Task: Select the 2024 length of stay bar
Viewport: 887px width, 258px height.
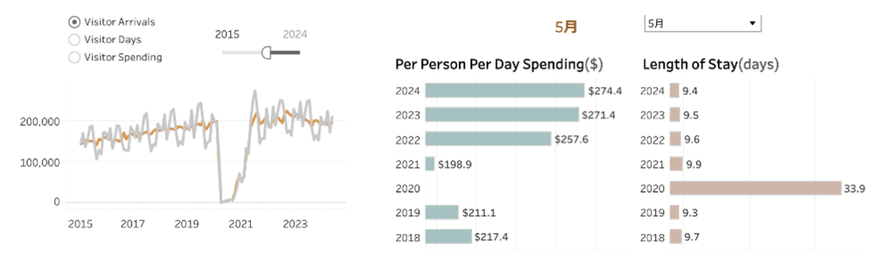Action: point(675,91)
